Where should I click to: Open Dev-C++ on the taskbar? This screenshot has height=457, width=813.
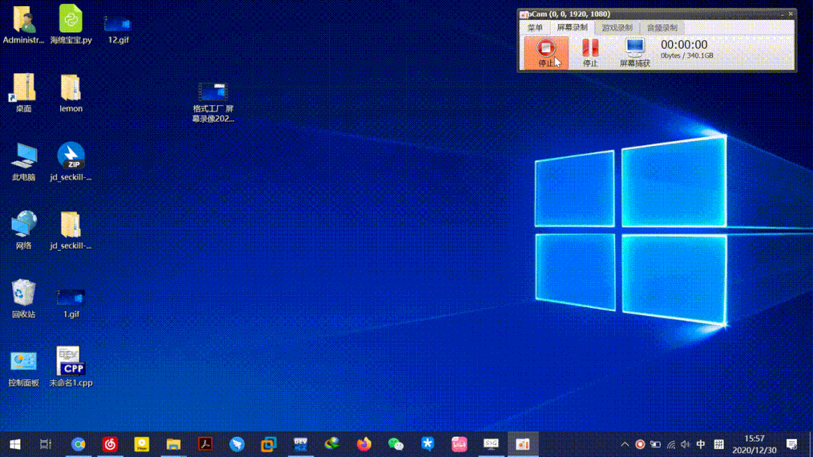point(300,444)
